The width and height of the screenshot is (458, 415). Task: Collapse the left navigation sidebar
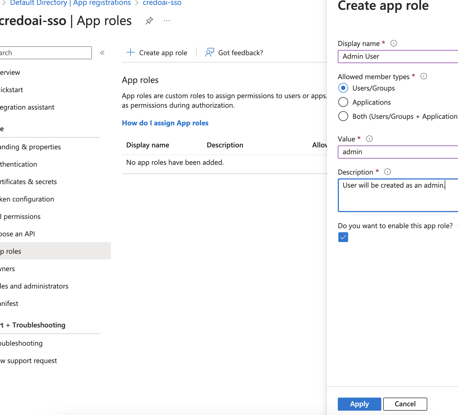click(102, 53)
